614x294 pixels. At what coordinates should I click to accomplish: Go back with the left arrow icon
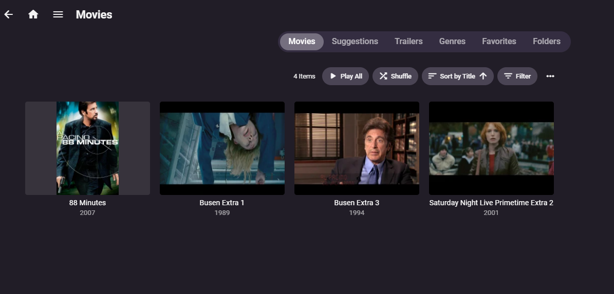9,14
